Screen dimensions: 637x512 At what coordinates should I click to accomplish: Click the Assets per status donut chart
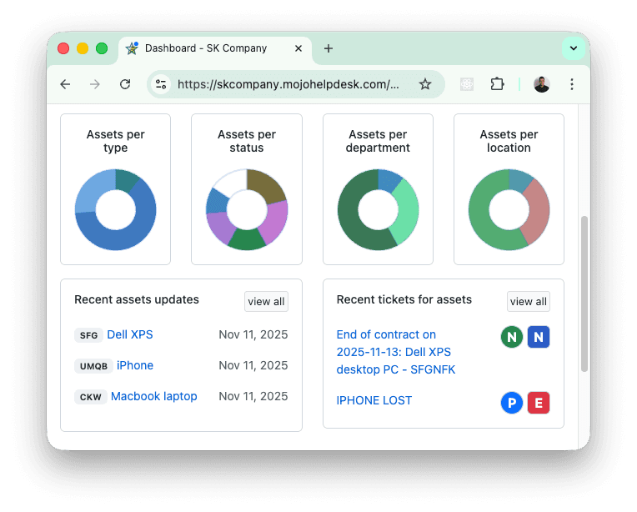(247, 209)
